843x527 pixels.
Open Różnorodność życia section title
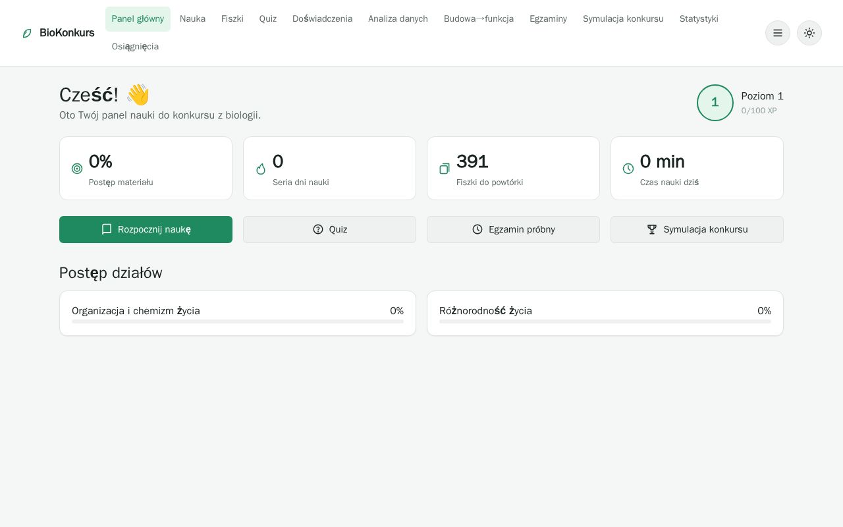[485, 311]
